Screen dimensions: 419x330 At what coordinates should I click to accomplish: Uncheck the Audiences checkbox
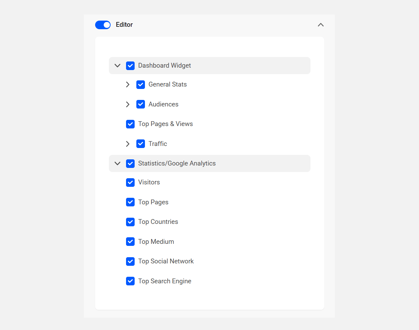click(140, 104)
